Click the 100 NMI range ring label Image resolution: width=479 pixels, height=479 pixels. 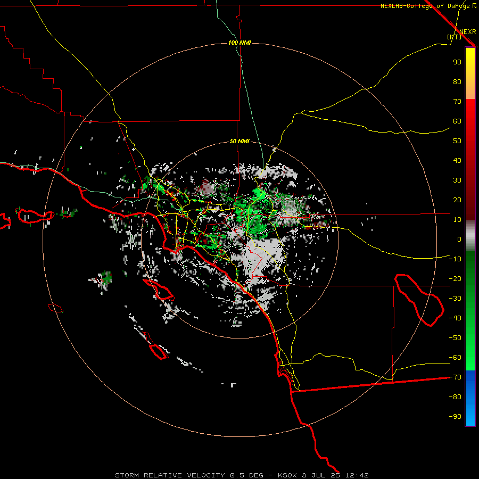[x=240, y=43]
